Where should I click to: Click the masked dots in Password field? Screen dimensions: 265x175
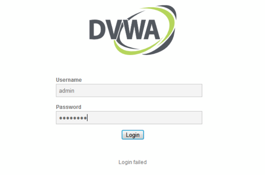(73, 118)
